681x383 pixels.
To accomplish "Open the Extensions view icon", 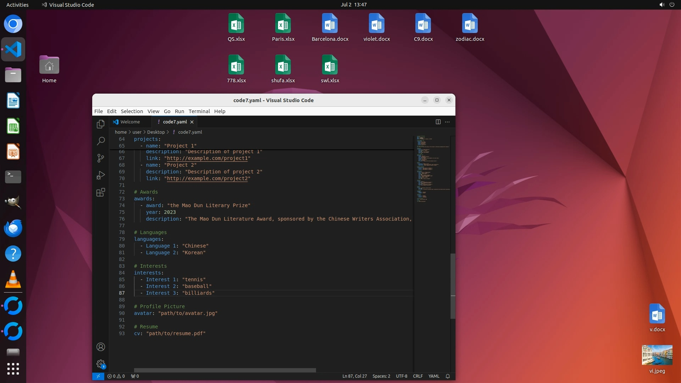I will tap(101, 192).
